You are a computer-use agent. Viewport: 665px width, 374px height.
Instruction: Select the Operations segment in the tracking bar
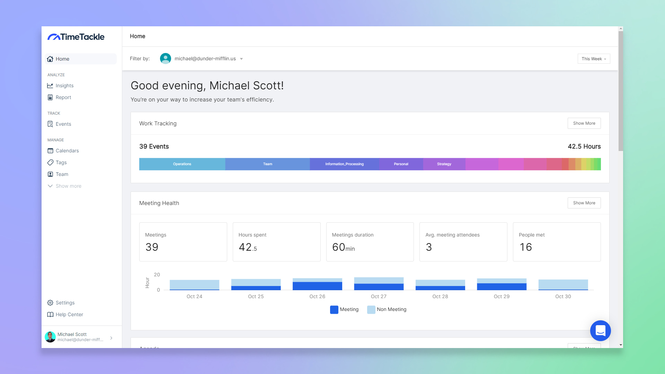pyautogui.click(x=182, y=164)
